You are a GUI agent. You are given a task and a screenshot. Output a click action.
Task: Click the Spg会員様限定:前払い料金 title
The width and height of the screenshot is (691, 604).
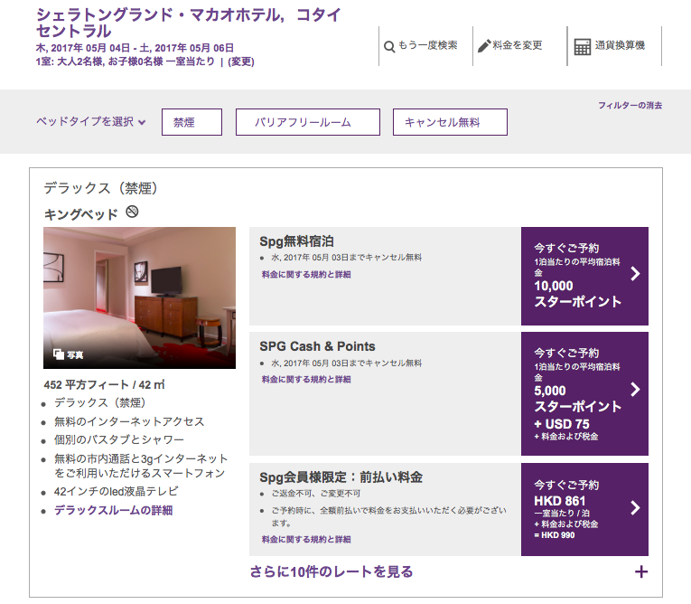[x=341, y=477]
